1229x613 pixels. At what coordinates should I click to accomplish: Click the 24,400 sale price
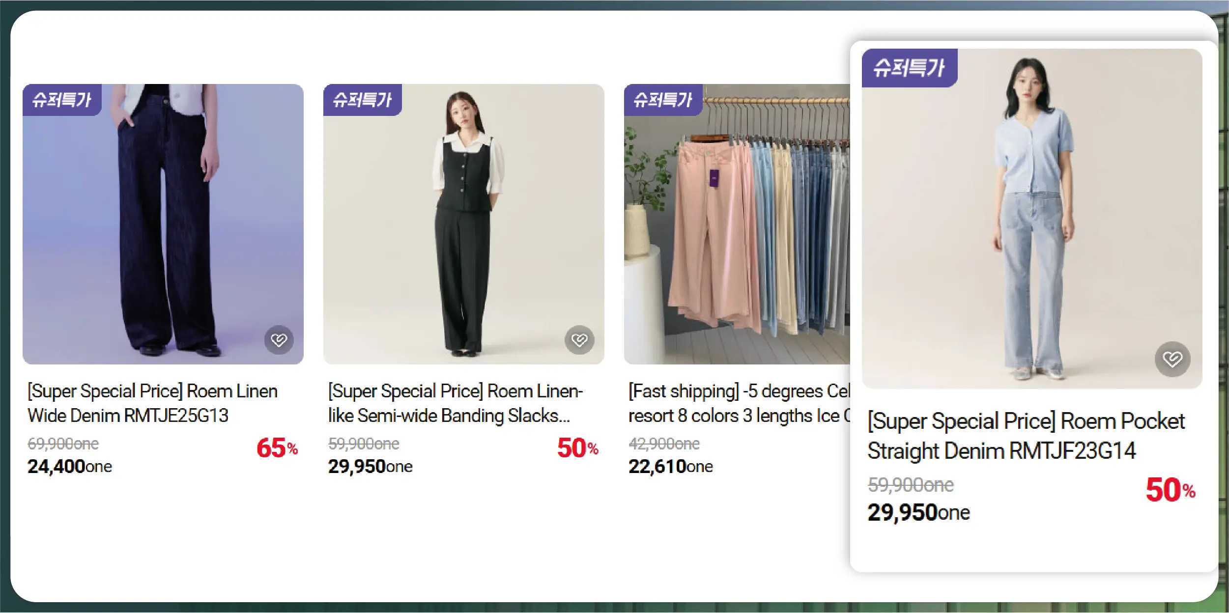(70, 466)
